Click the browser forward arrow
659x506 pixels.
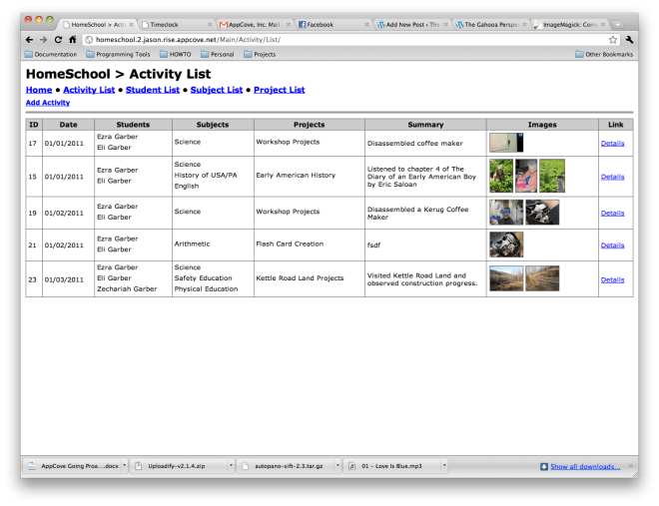(43, 39)
